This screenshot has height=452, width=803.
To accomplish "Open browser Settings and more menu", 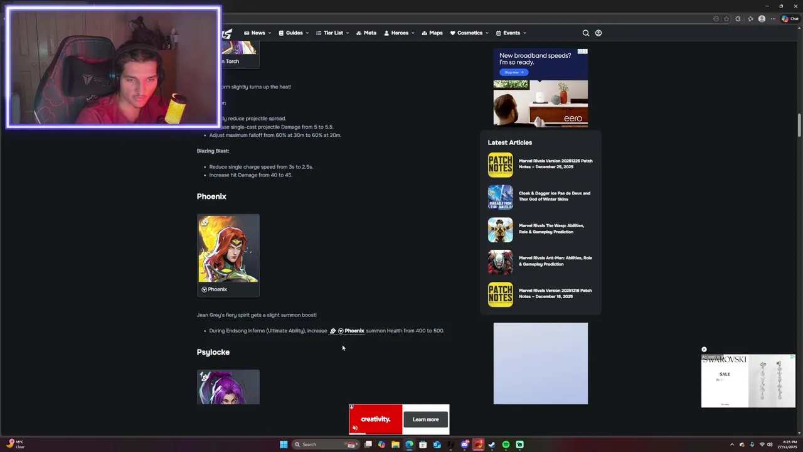I will point(773,19).
